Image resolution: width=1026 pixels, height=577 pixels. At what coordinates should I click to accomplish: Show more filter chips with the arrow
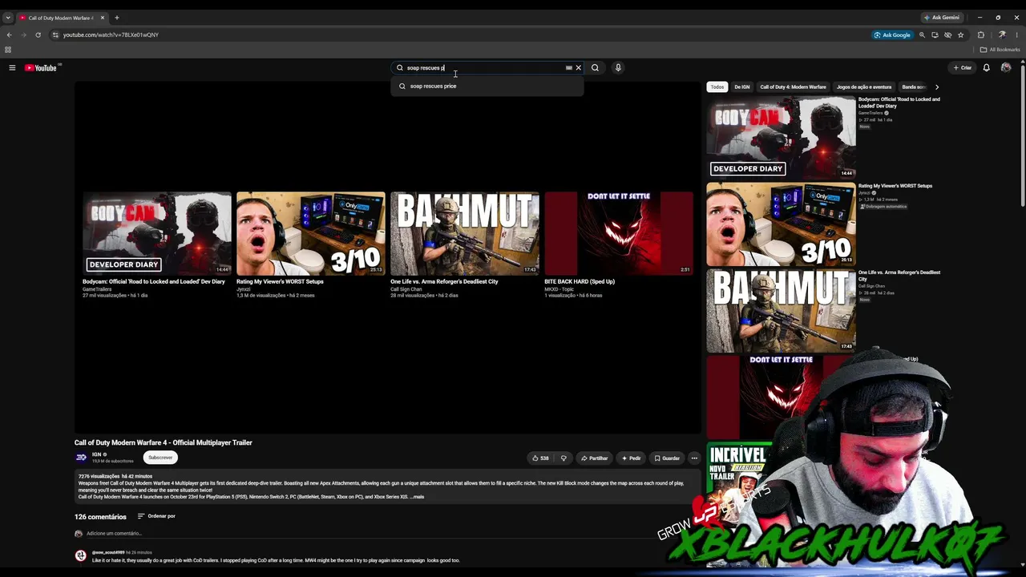coord(937,87)
